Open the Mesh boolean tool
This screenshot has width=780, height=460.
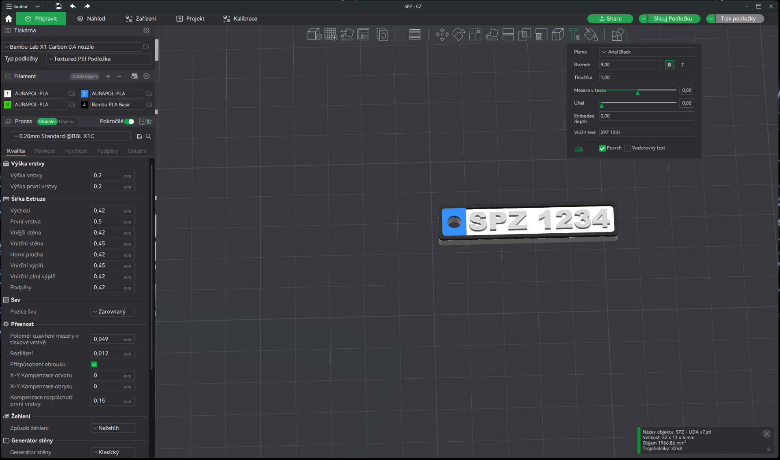[524, 35]
